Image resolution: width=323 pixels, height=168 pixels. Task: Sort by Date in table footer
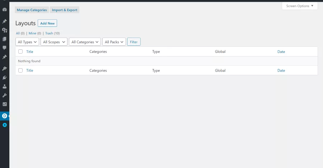pos(281,70)
